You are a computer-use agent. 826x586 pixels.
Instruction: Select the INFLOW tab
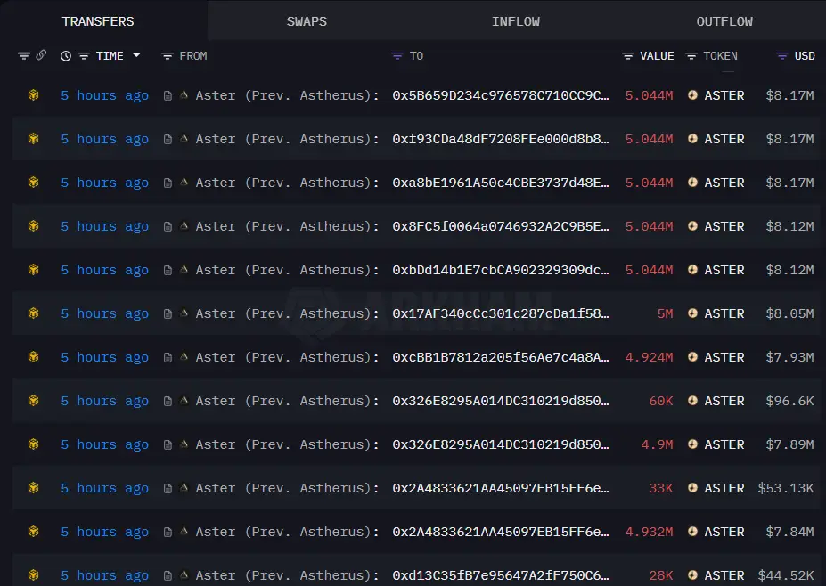(x=516, y=21)
